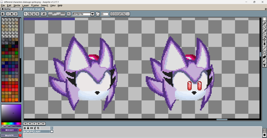Select the Zoom tool
Image resolution: width=267 pixels, height=138 pixels.
pos(264,36)
